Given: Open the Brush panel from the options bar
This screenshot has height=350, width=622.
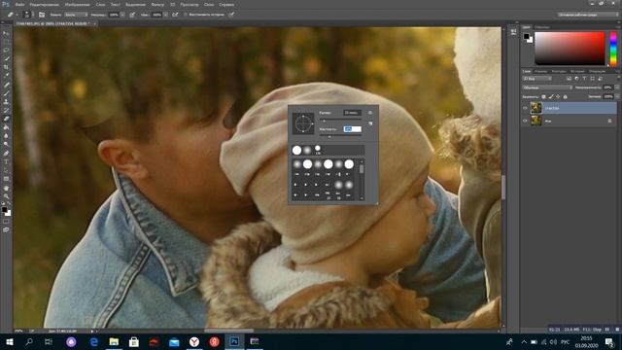Looking at the screenshot, I should [42, 15].
